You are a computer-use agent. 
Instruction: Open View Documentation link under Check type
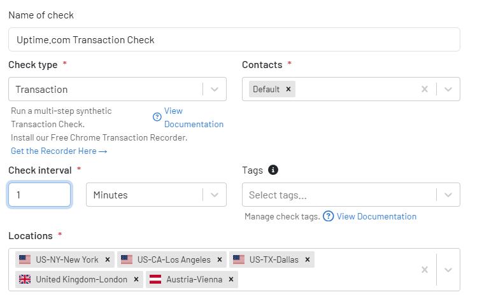(x=194, y=117)
